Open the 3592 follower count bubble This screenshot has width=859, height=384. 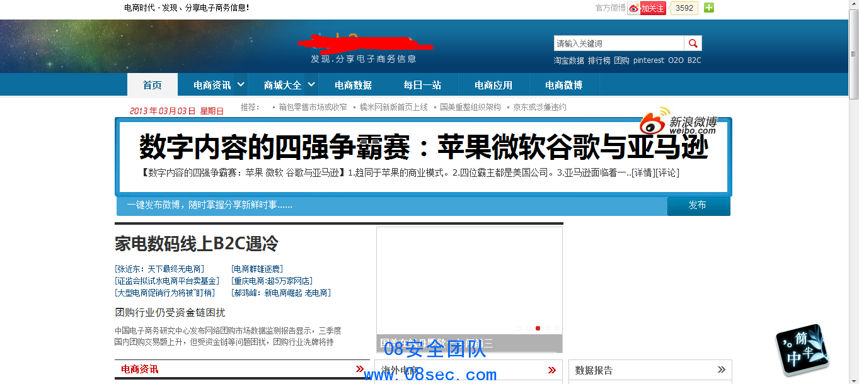pyautogui.click(x=684, y=8)
